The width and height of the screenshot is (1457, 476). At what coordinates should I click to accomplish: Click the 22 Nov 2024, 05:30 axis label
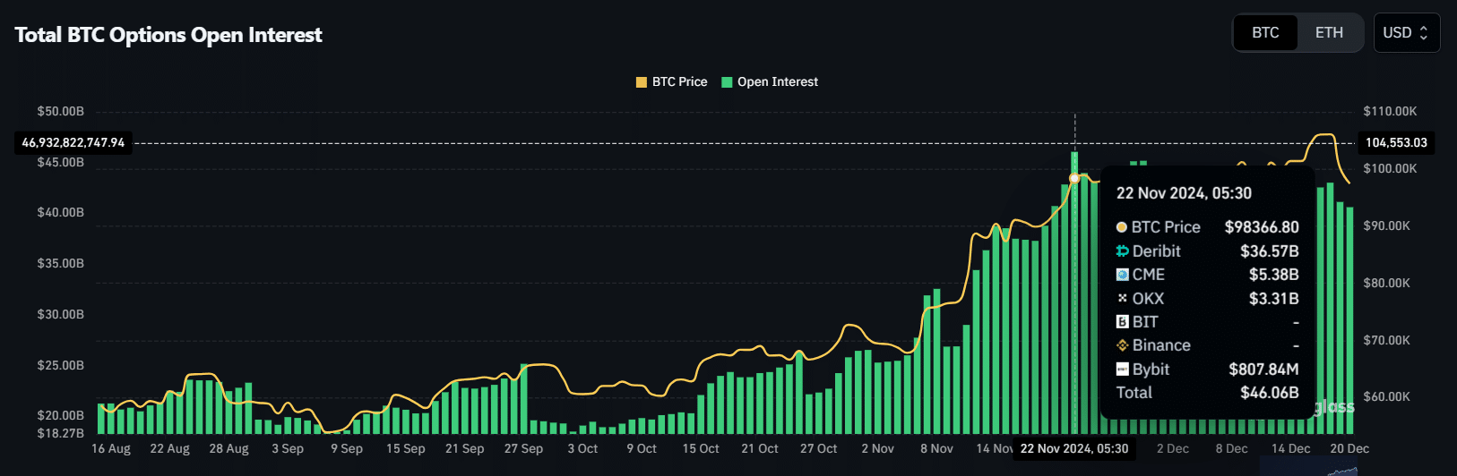point(1073,449)
